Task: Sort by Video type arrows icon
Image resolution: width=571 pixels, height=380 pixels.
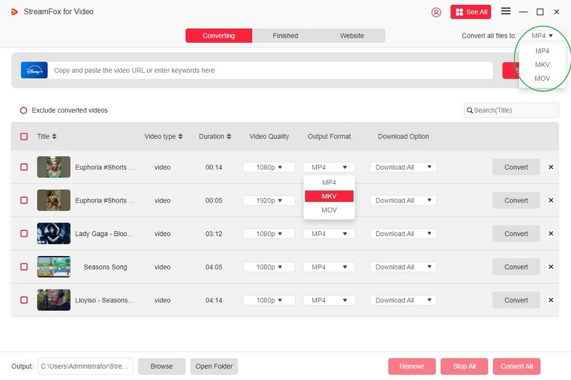Action: (181, 136)
